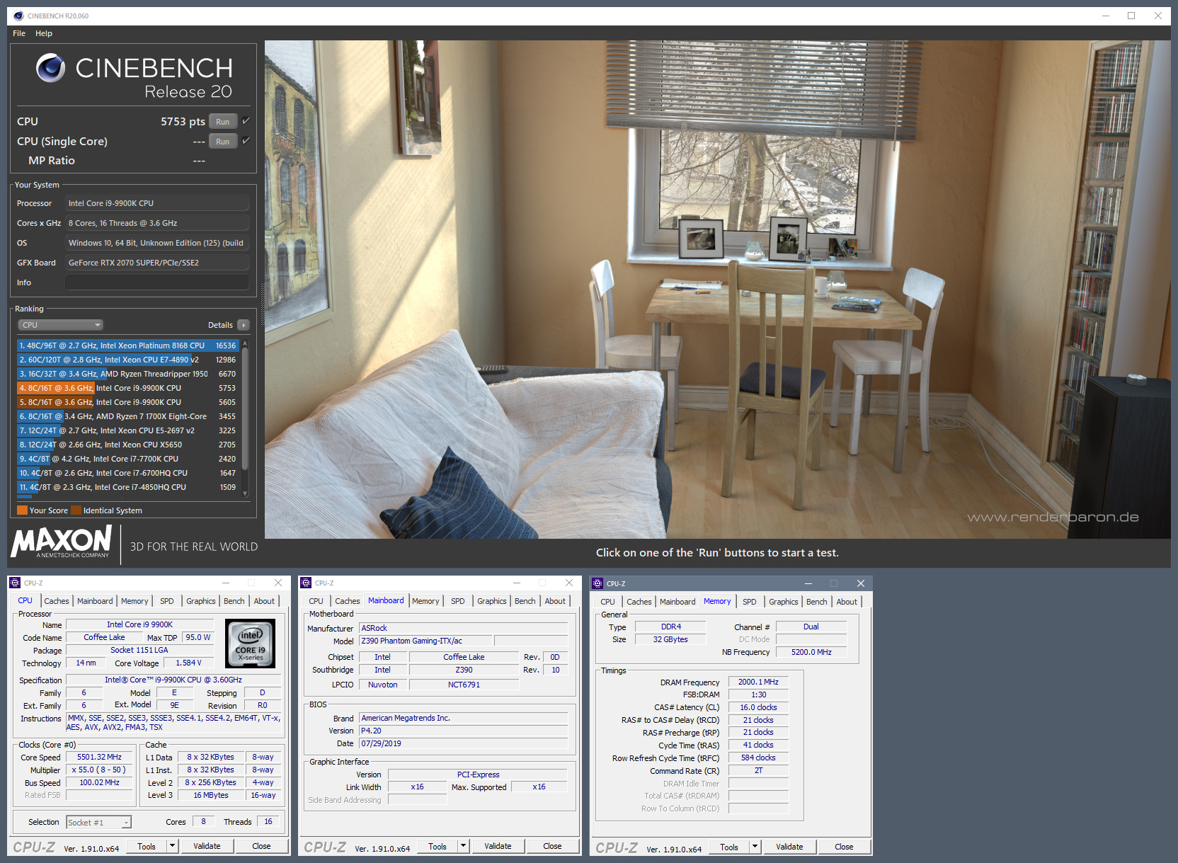Select the Memory tab in the Mainboard CPU-Z window
The height and width of the screenshot is (863, 1178).
click(425, 601)
